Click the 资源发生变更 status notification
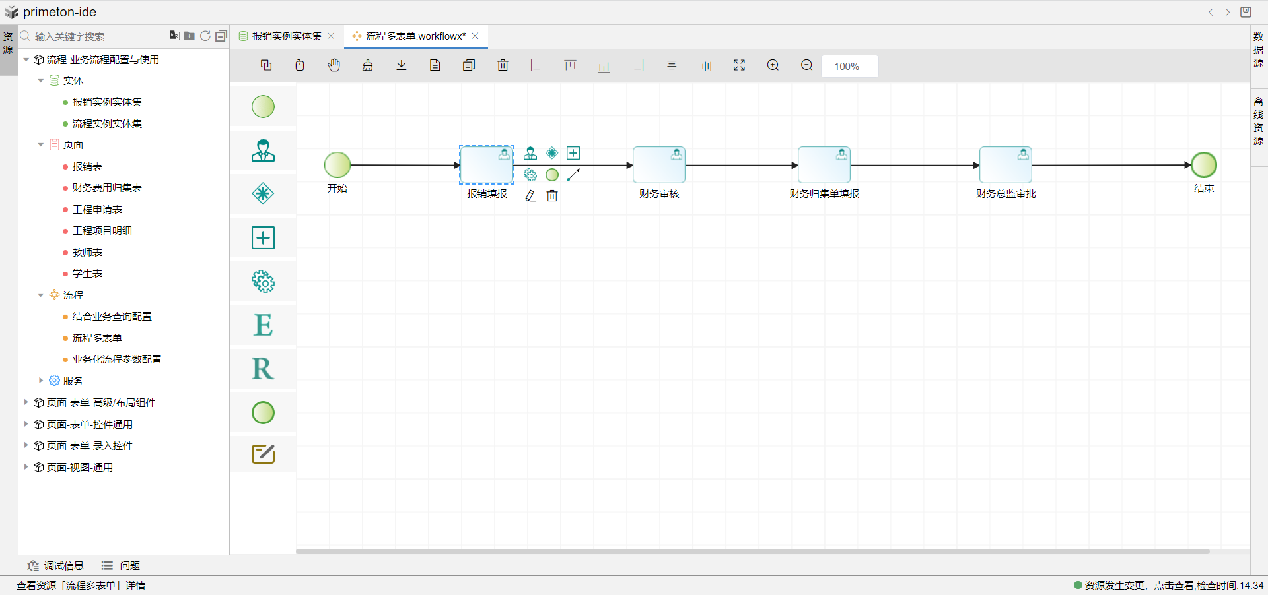 1168,585
